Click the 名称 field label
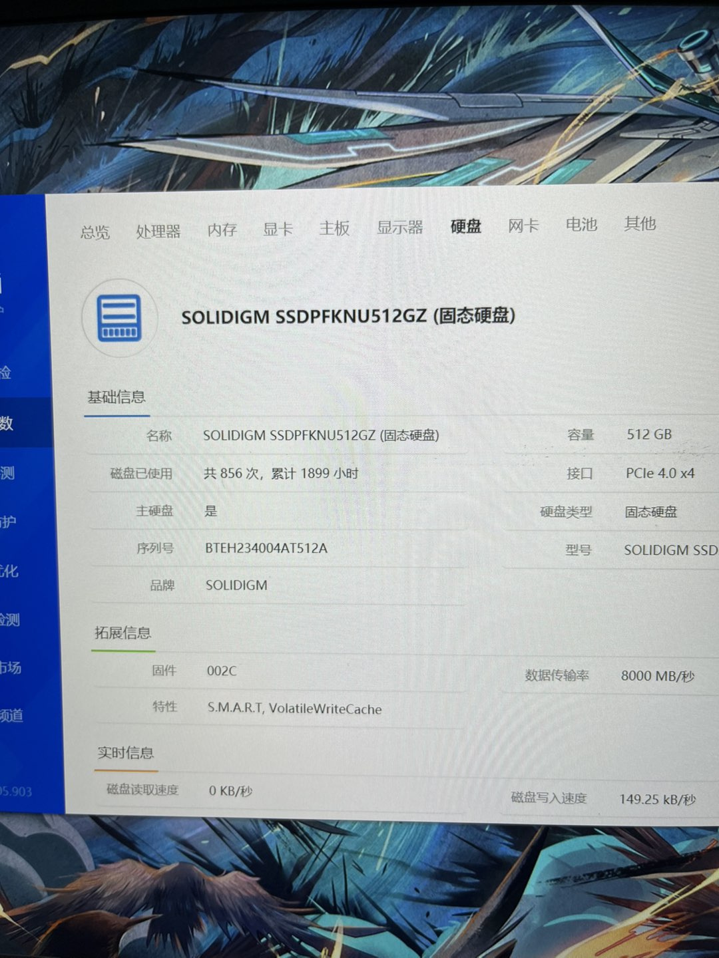Screen dimensions: 719x958 (159, 436)
